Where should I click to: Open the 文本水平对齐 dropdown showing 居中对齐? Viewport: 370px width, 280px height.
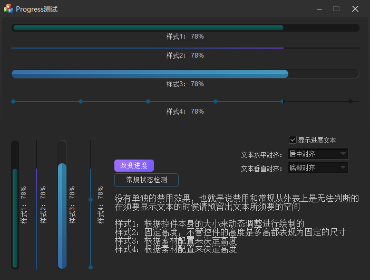[318, 154]
